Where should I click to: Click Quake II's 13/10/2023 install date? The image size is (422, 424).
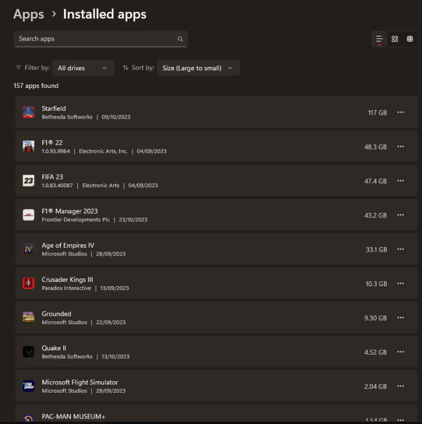pos(115,356)
